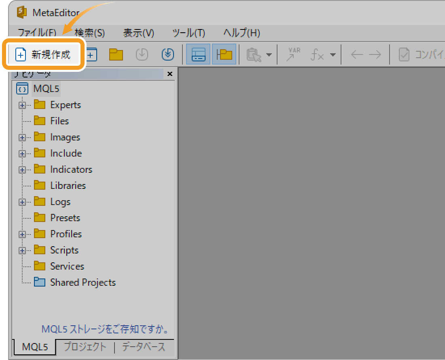Viewport: 445px width, 360px height.
Task: Close the Navigator panel
Action: [x=170, y=74]
